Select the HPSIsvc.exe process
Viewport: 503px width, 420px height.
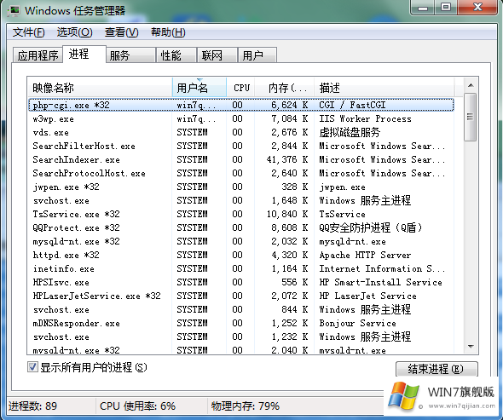click(x=241, y=283)
